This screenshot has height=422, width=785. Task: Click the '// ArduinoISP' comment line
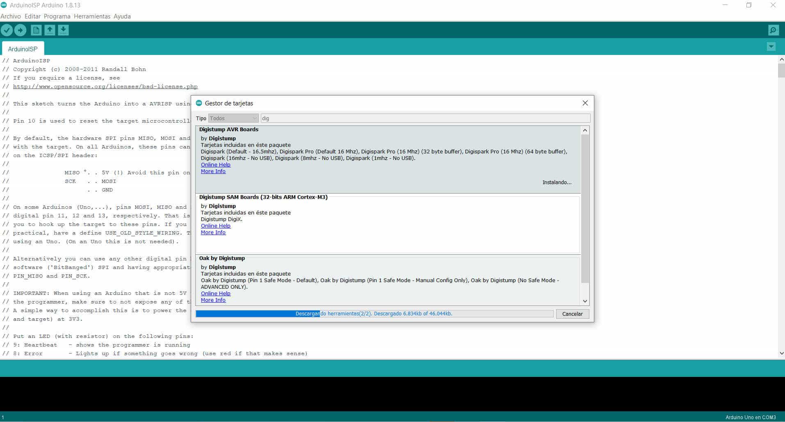[26, 61]
